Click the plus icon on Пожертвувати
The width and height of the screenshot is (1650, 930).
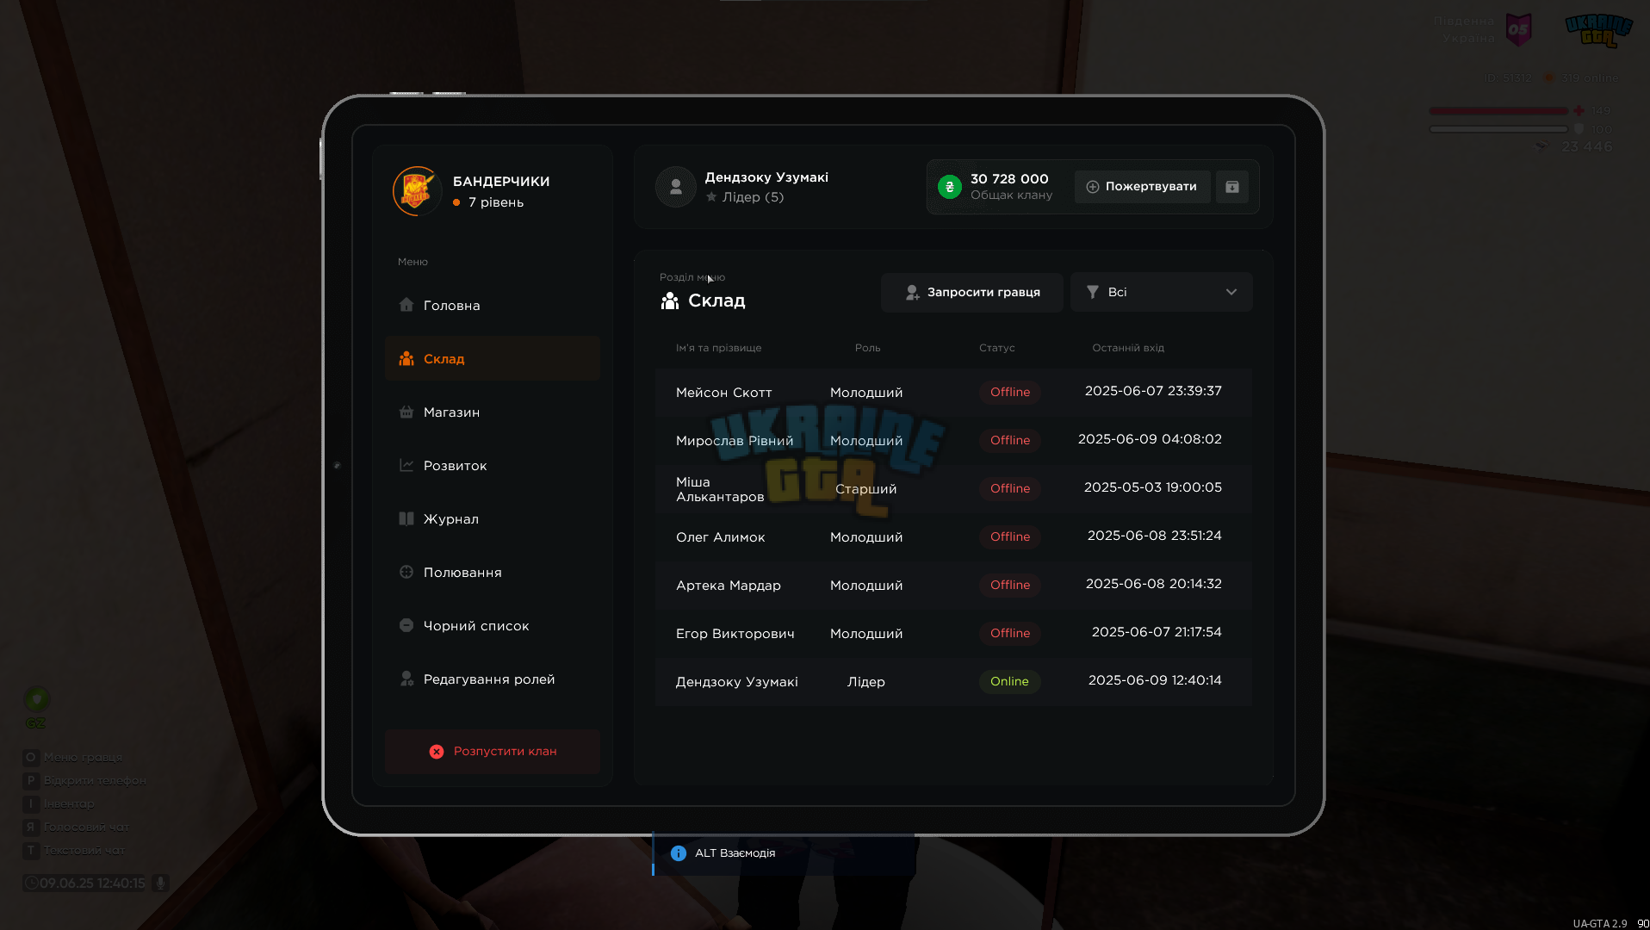(1092, 187)
